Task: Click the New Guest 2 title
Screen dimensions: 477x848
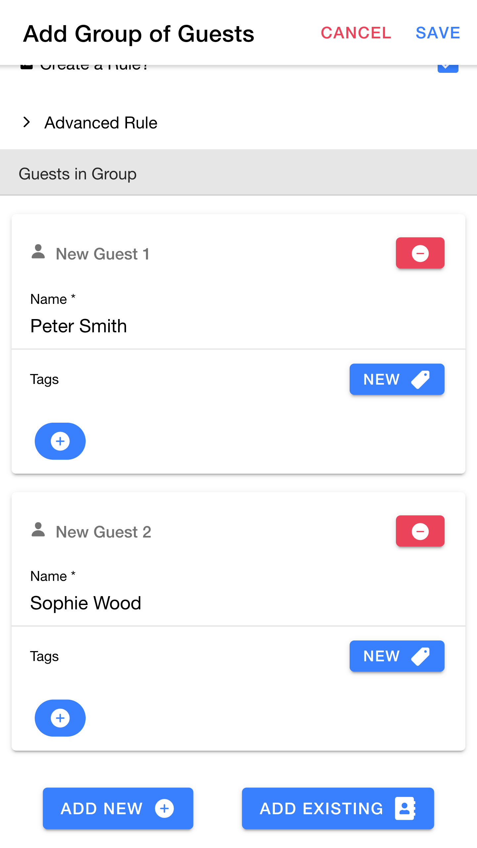Action: pos(103,532)
